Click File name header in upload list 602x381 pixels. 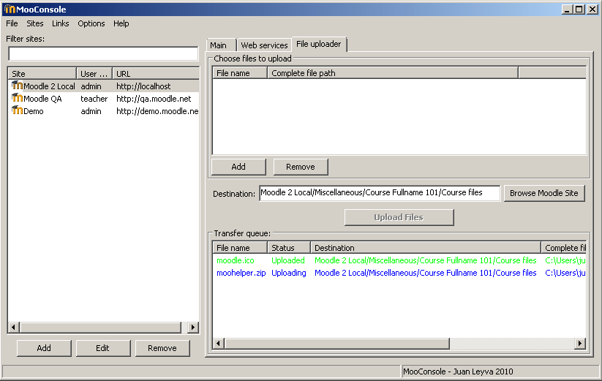(240, 73)
